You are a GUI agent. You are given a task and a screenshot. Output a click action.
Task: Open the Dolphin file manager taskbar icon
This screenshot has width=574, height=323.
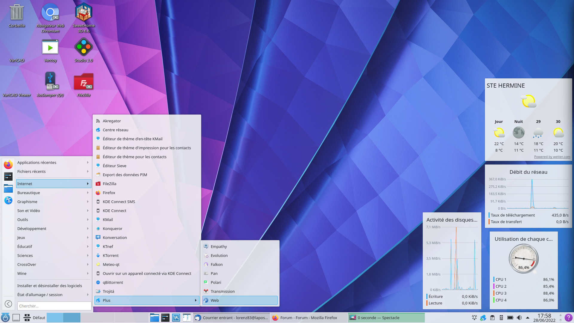[x=155, y=318]
